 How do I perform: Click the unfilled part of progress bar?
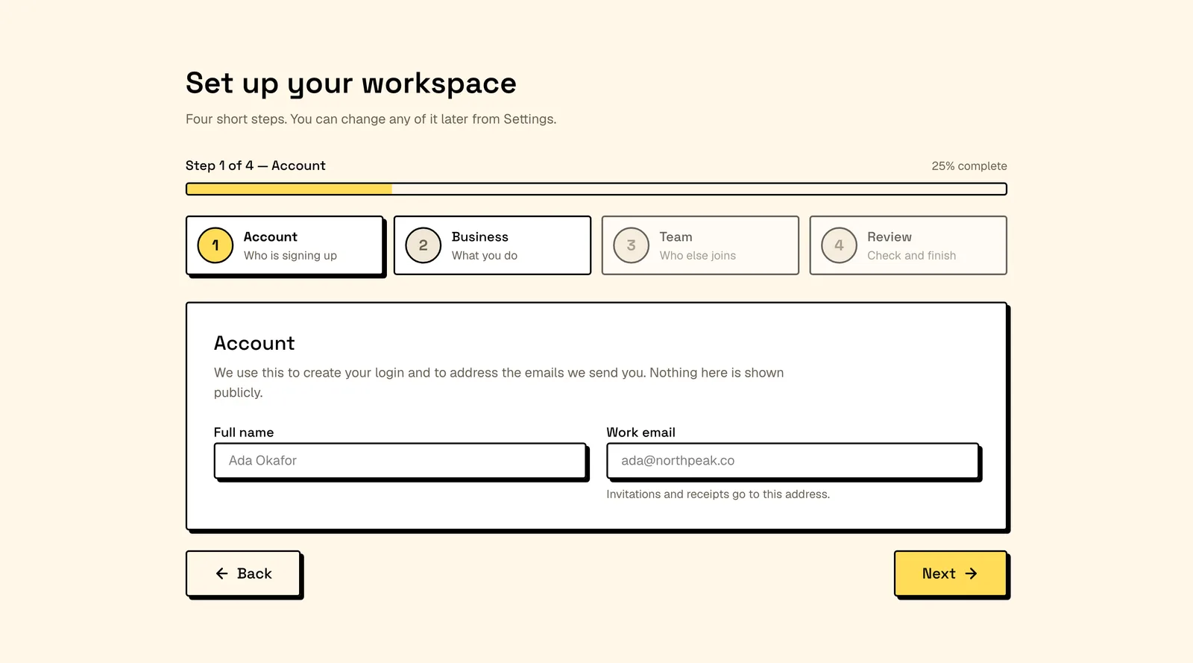[x=699, y=189]
